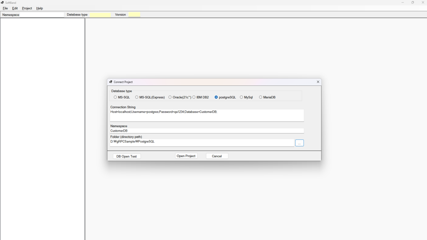This screenshot has height=240, width=427.
Task: Close the Connect Project dialog
Action: point(318,82)
